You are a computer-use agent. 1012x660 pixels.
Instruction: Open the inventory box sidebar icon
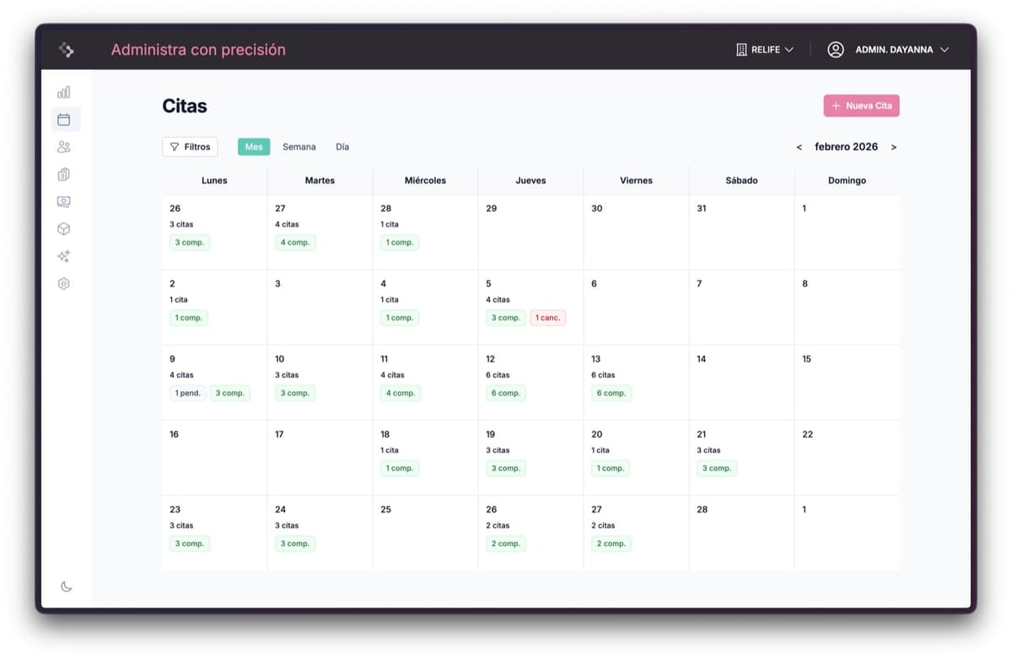coord(64,229)
